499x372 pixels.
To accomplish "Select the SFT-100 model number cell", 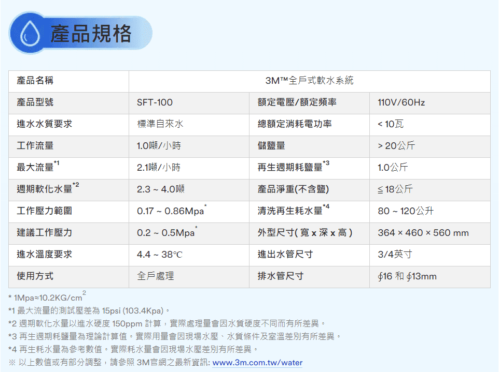I will [155, 102].
